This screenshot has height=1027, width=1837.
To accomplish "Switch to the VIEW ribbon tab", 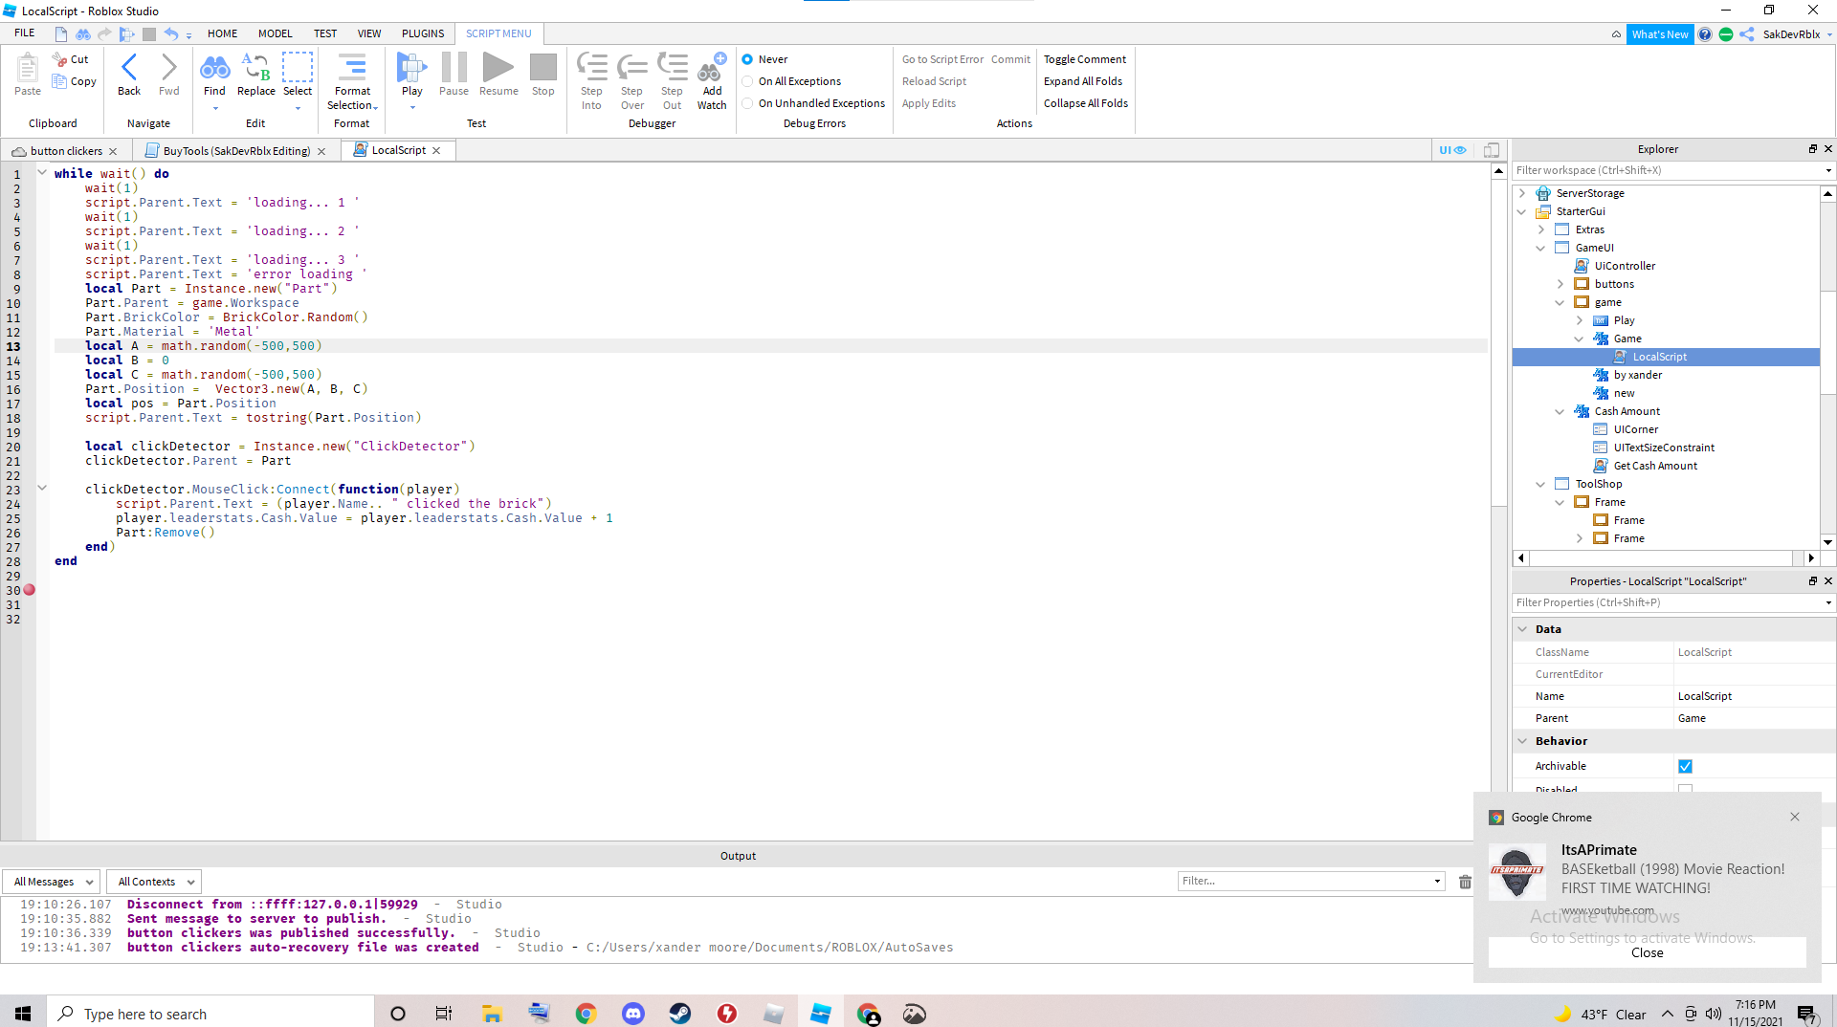I will [x=369, y=33].
